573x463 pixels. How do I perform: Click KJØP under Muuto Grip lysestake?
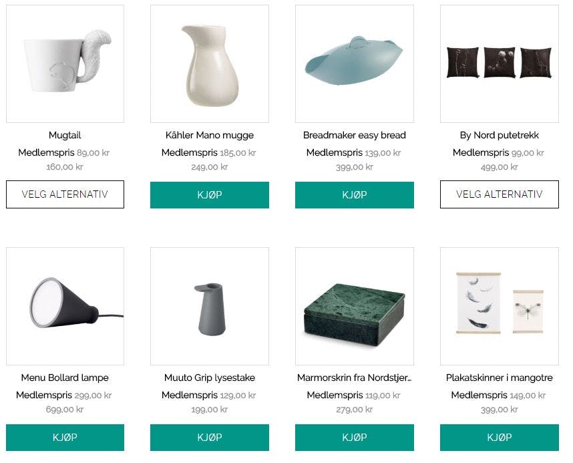coord(210,438)
